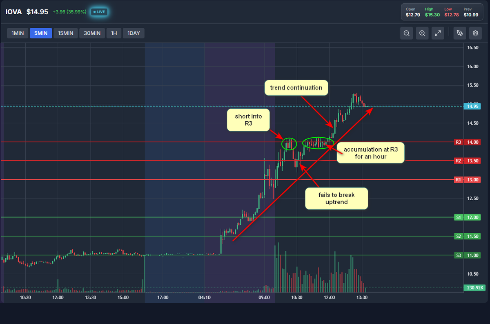Click the Open $12.79 stat
Screen dimensions: 490x324
coord(412,12)
